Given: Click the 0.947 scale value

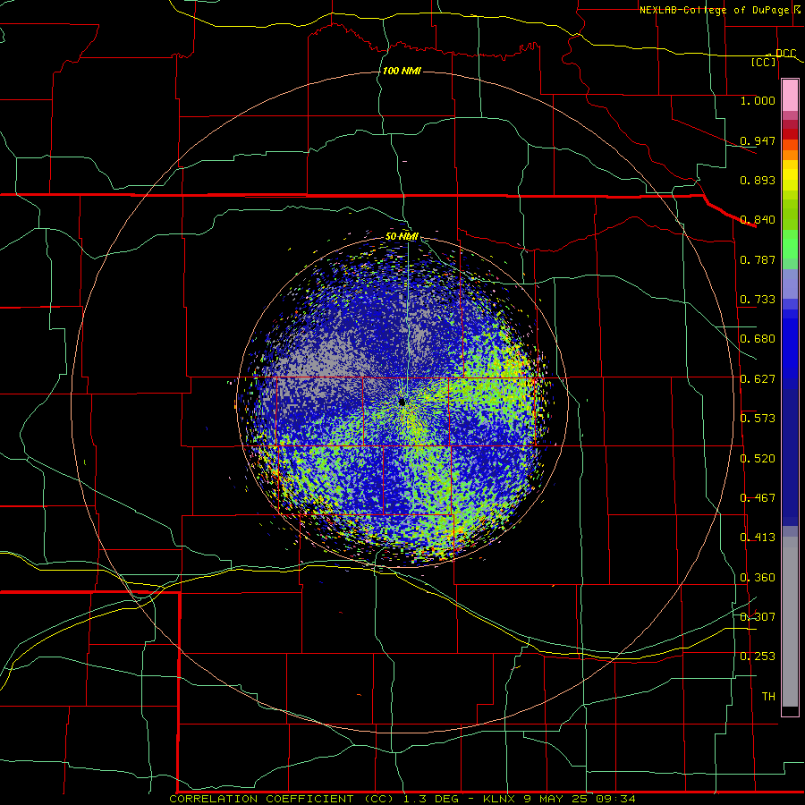Looking at the screenshot, I should pyautogui.click(x=758, y=140).
